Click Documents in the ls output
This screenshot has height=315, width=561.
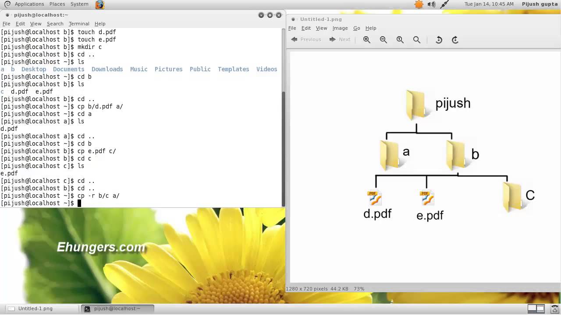69,69
